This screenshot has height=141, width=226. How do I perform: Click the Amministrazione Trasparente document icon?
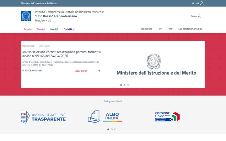pyautogui.click(x=25, y=117)
